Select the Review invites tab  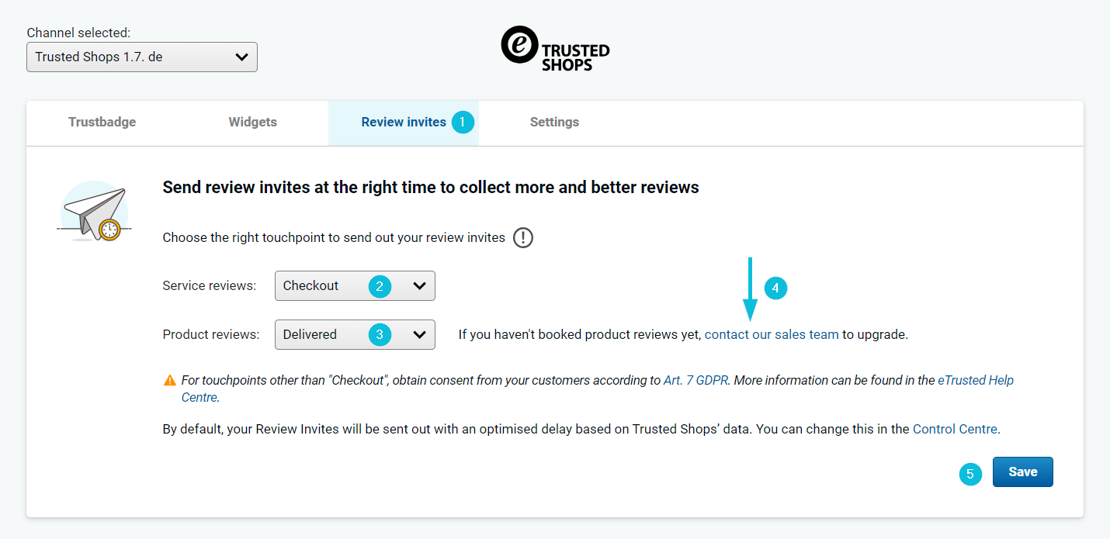pyautogui.click(x=403, y=123)
